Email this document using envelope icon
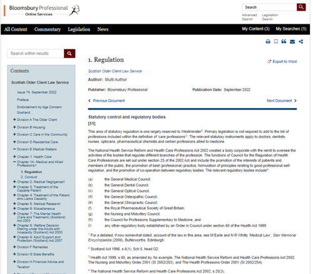The width and height of the screenshot is (313, 274). tap(292, 42)
